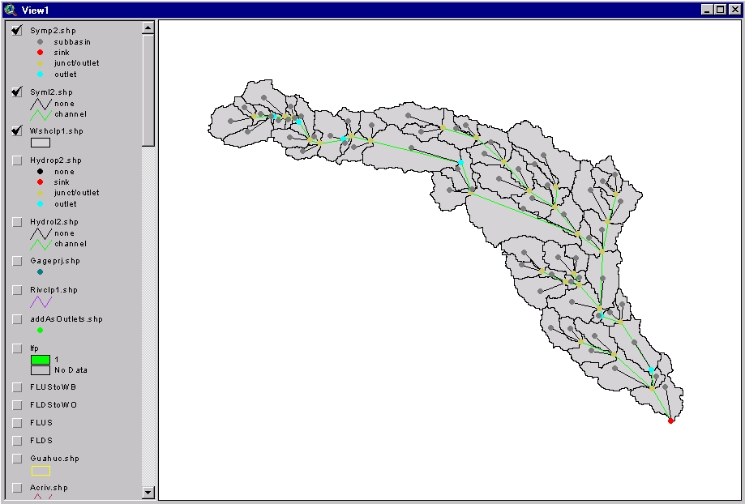Click the lfp No Data gray swatch
This screenshot has width=745, height=504.
(x=41, y=370)
